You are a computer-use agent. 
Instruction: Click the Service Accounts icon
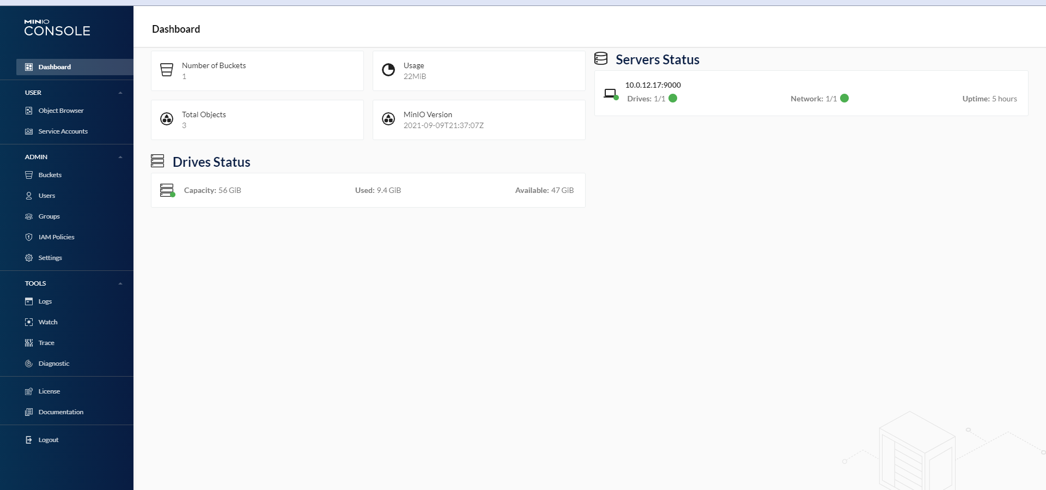29,131
